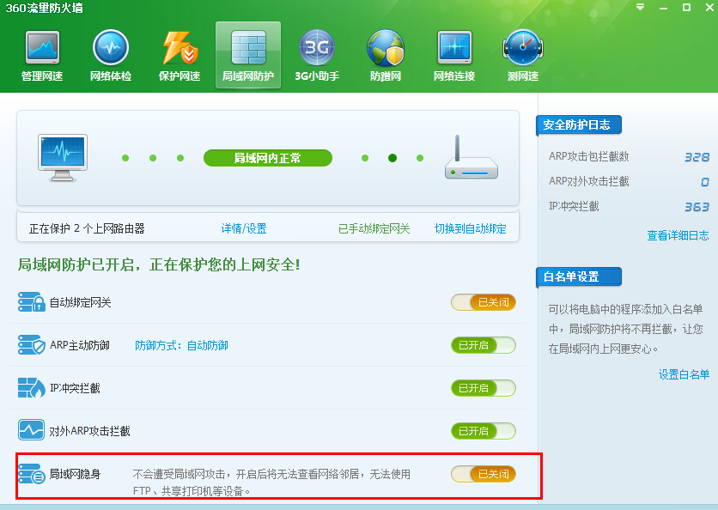
Task: Open the 网络体检 pulse icon
Action: [x=110, y=47]
